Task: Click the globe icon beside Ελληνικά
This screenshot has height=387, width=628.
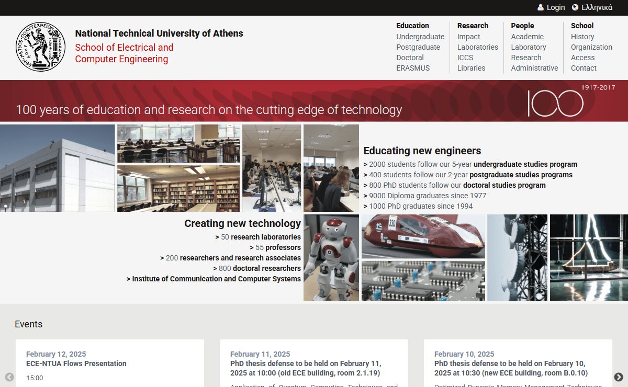Action: (x=575, y=7)
